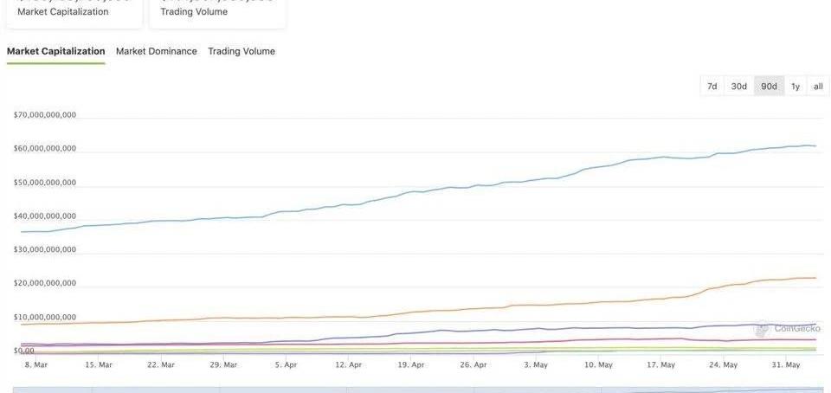
Task: Click the orange market cap line
Action: click(606, 300)
